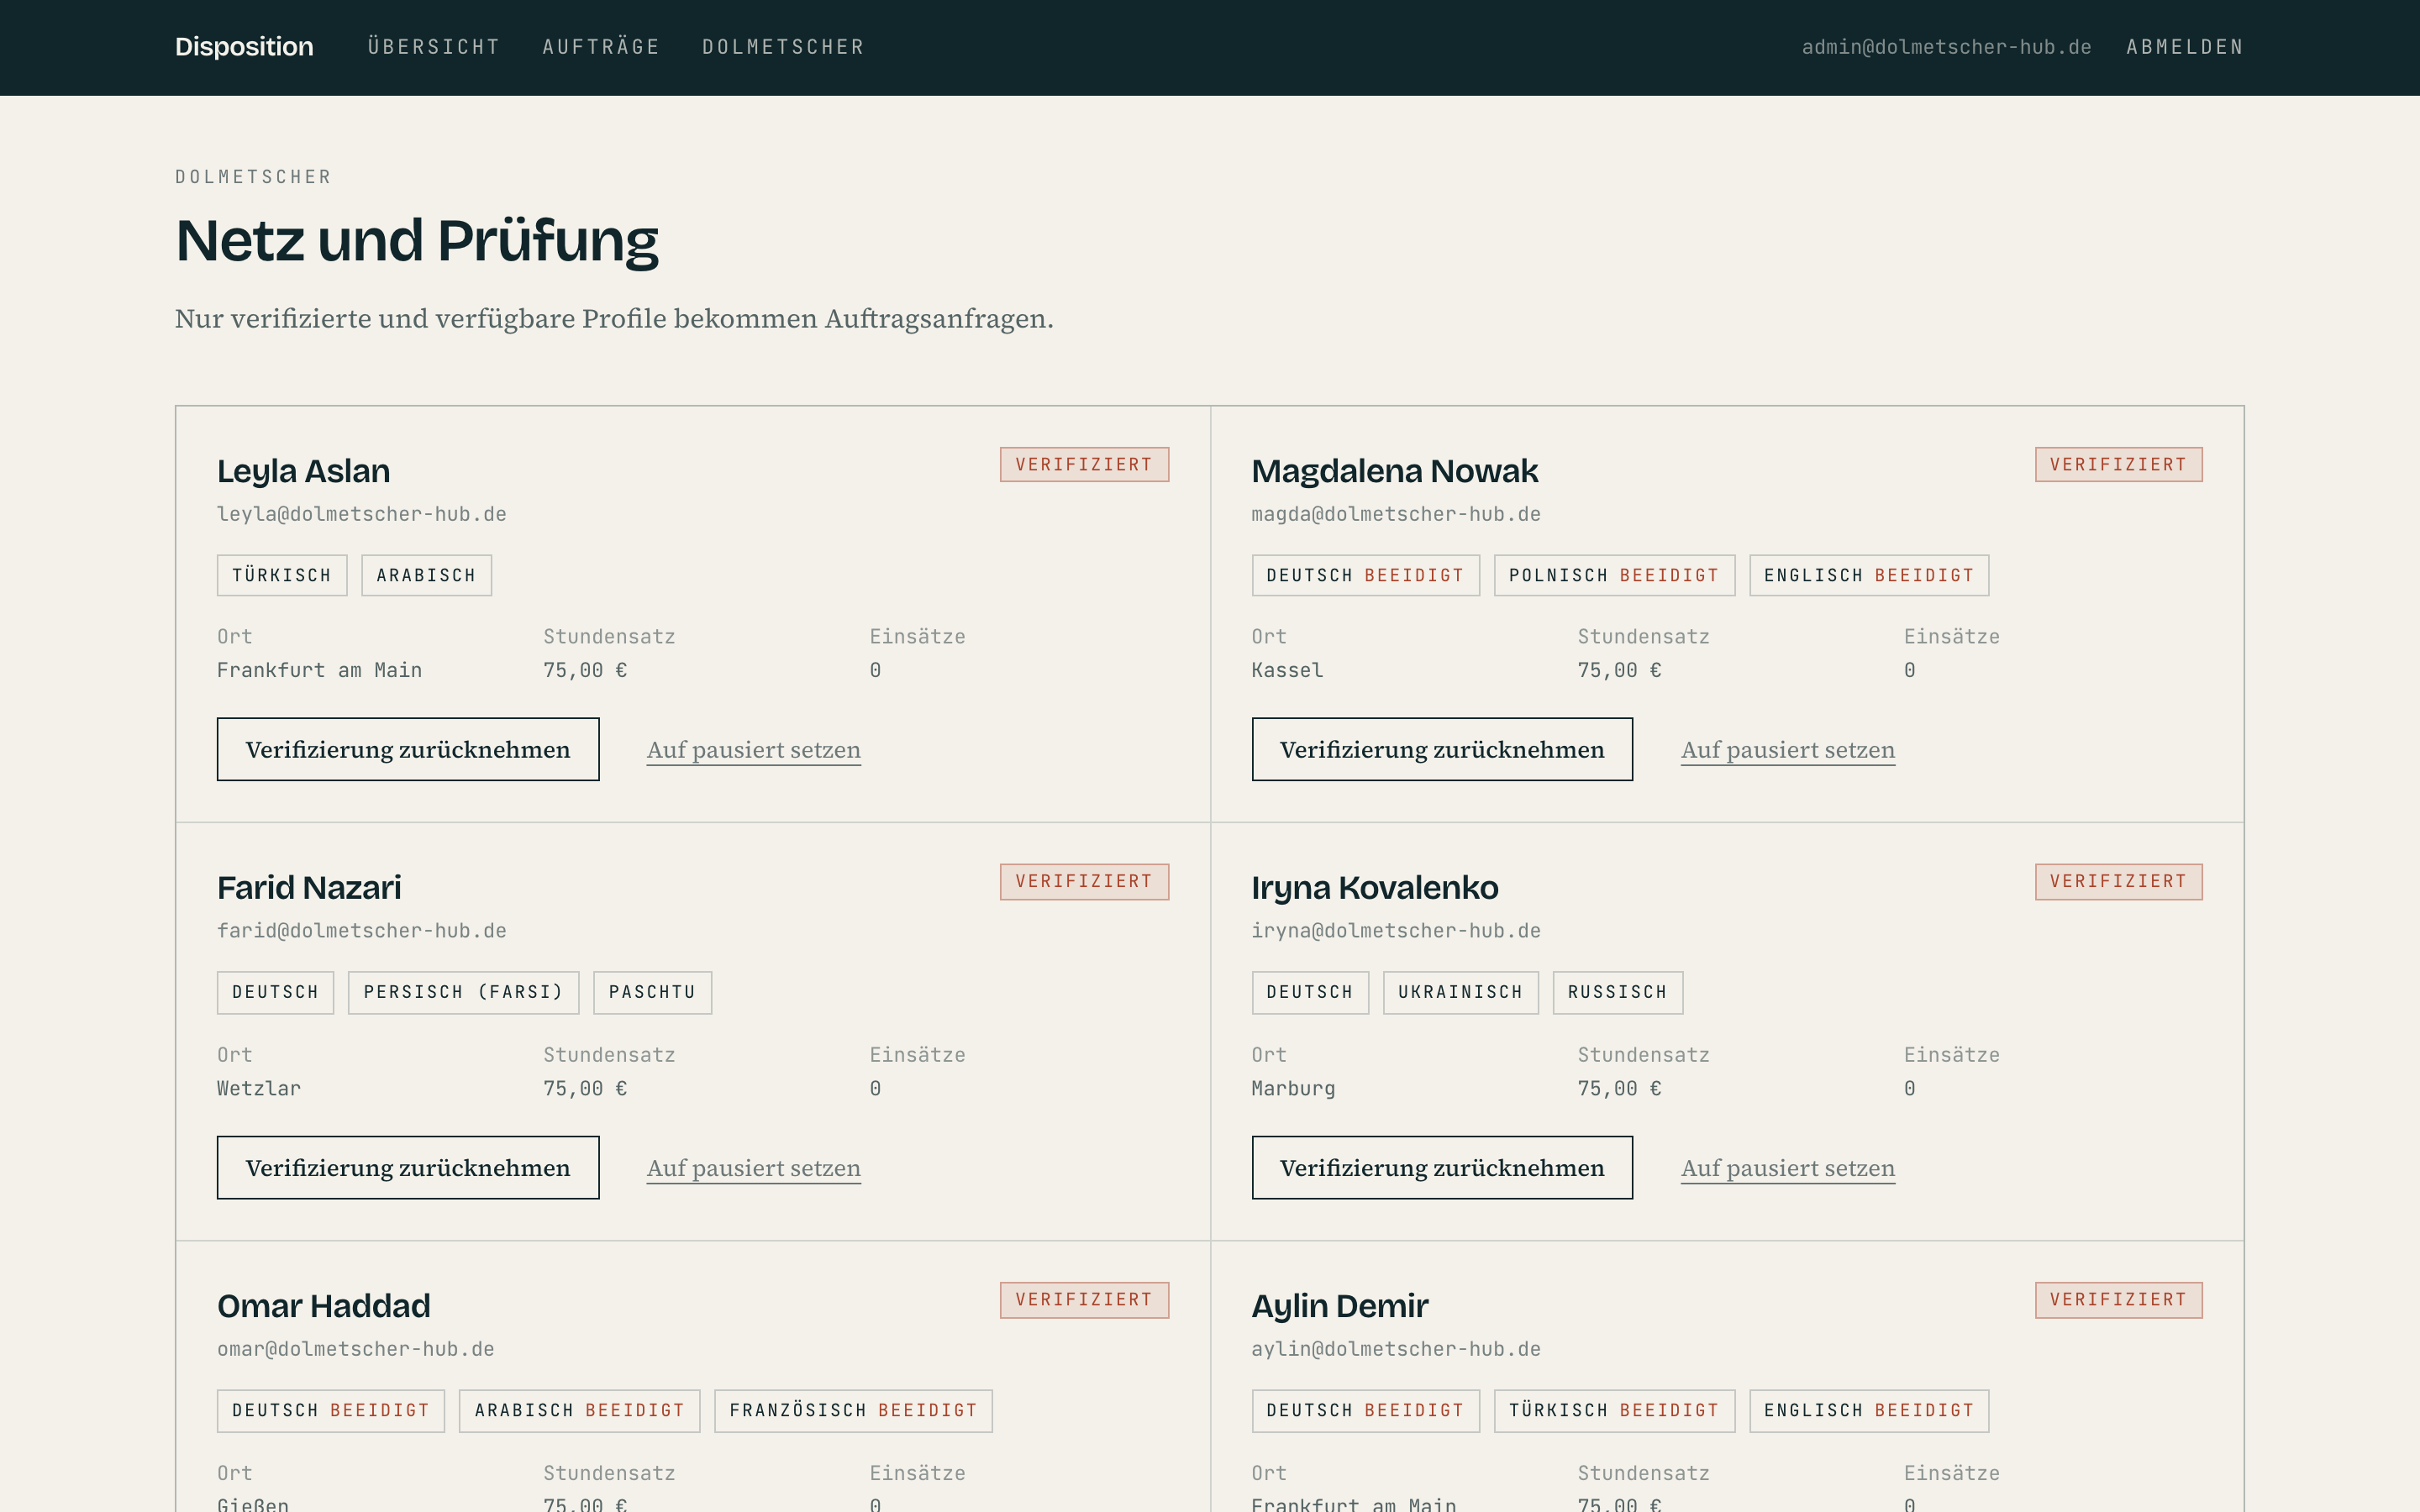Click the Wetzlar location value
This screenshot has height=1512, width=2420.
pyautogui.click(x=259, y=1088)
